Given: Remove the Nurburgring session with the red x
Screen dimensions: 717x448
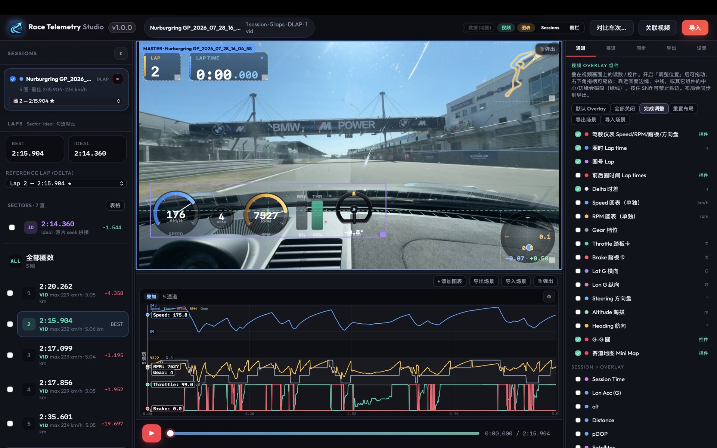Looking at the screenshot, I should coord(118,79).
